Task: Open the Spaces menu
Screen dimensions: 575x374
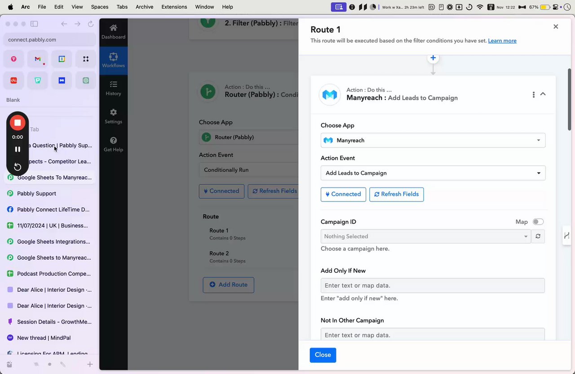Action: [x=100, y=7]
